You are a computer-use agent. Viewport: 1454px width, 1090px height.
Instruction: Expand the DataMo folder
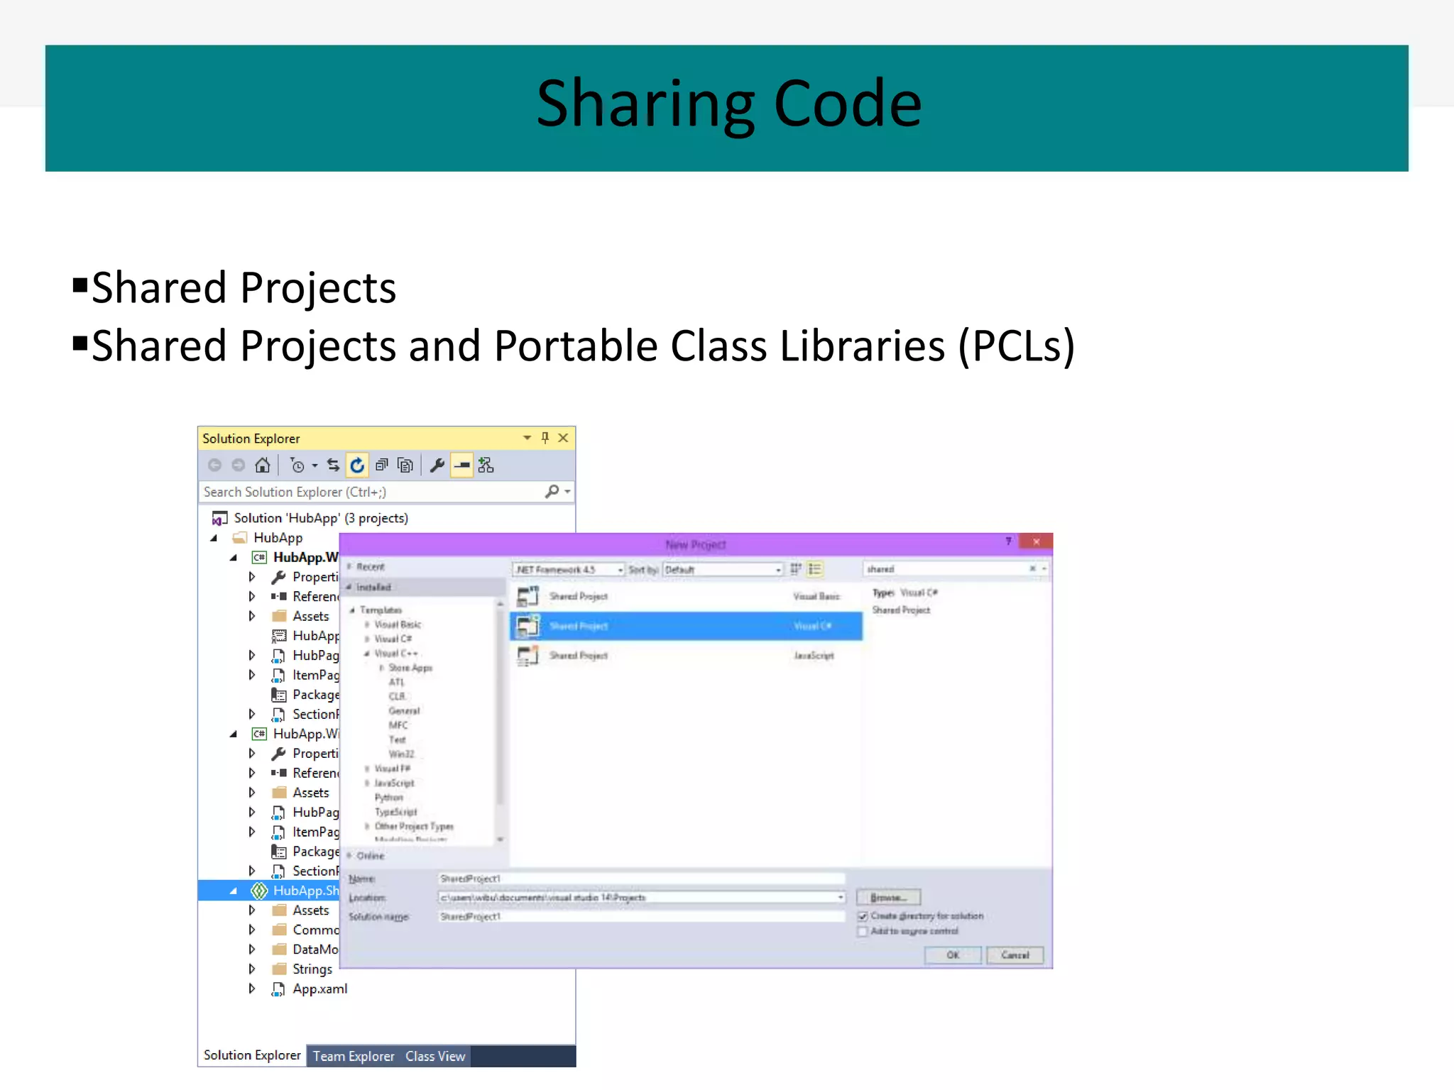252,949
